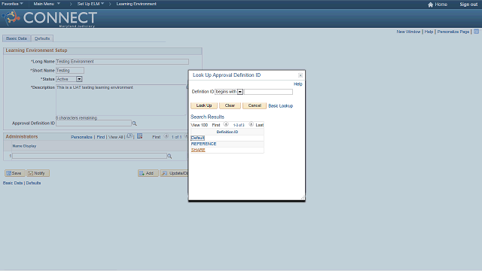Switch to Basic Lookup
Screen dimensions: 482x271
click(281, 105)
